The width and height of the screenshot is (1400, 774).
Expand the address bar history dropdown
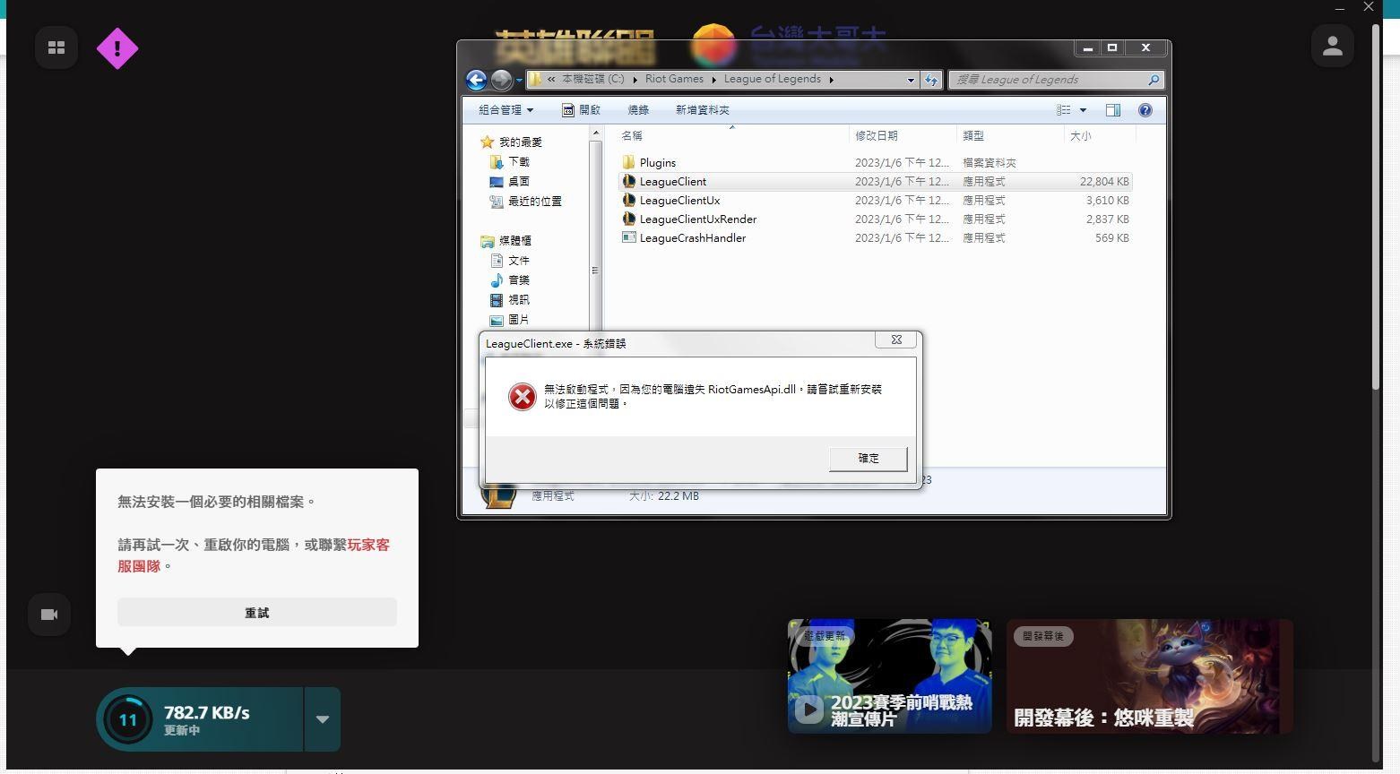(x=911, y=80)
